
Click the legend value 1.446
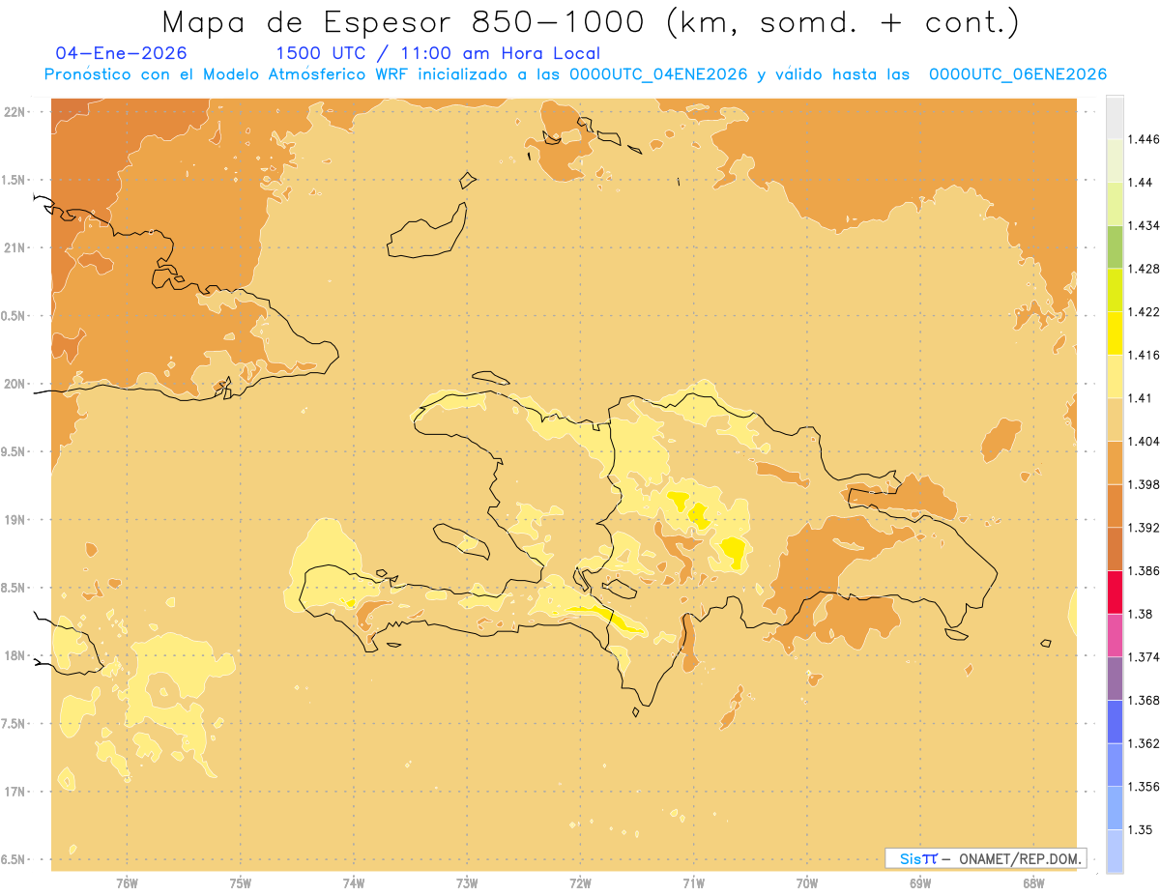tap(1143, 139)
